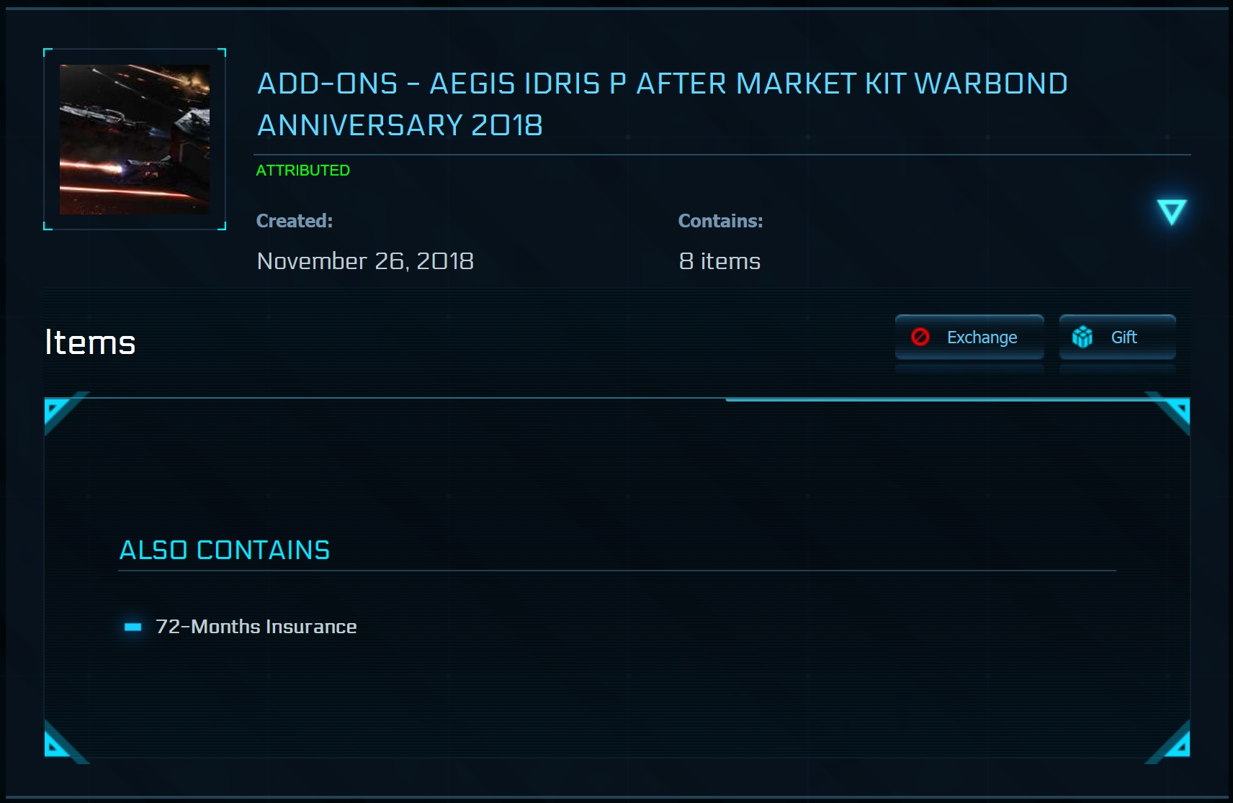Click the red prohibited icon on Exchange
Image resolution: width=1233 pixels, height=803 pixels.
pos(920,337)
